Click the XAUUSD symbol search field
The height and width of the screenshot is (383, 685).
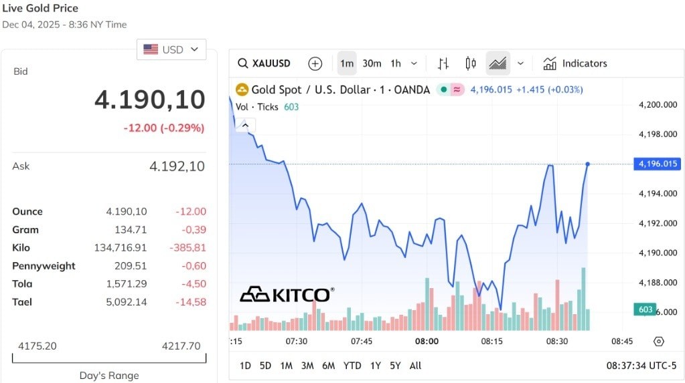point(265,63)
